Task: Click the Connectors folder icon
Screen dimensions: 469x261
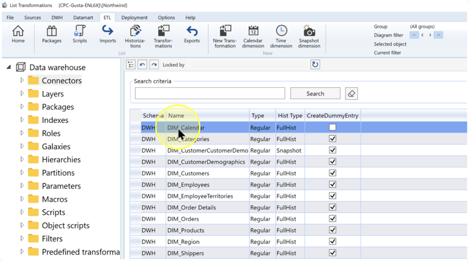Action: [33, 80]
